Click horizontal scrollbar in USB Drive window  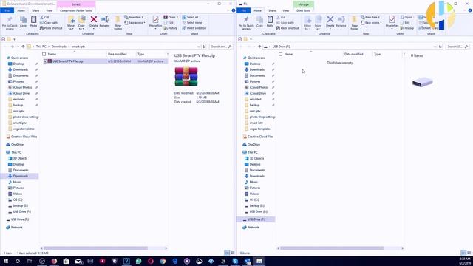click(x=332, y=248)
